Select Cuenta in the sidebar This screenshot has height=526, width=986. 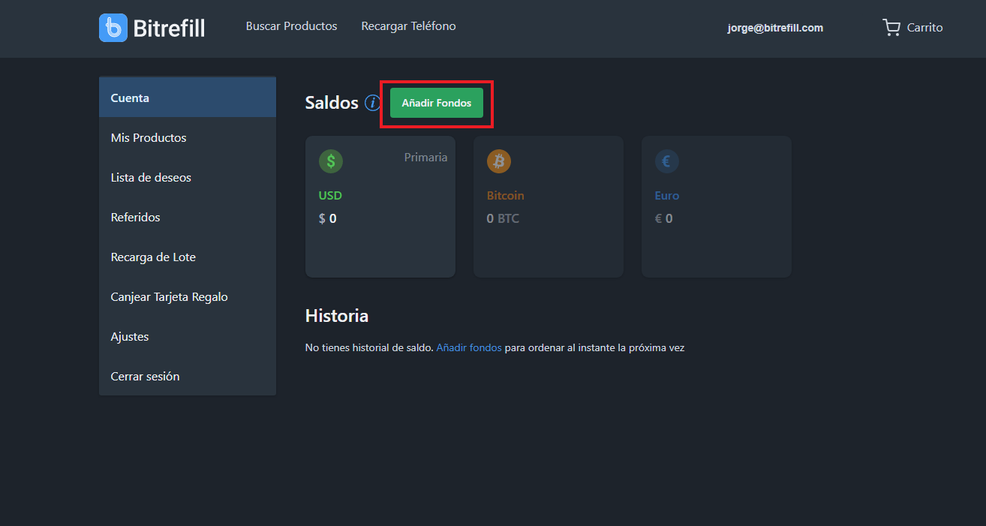(188, 98)
